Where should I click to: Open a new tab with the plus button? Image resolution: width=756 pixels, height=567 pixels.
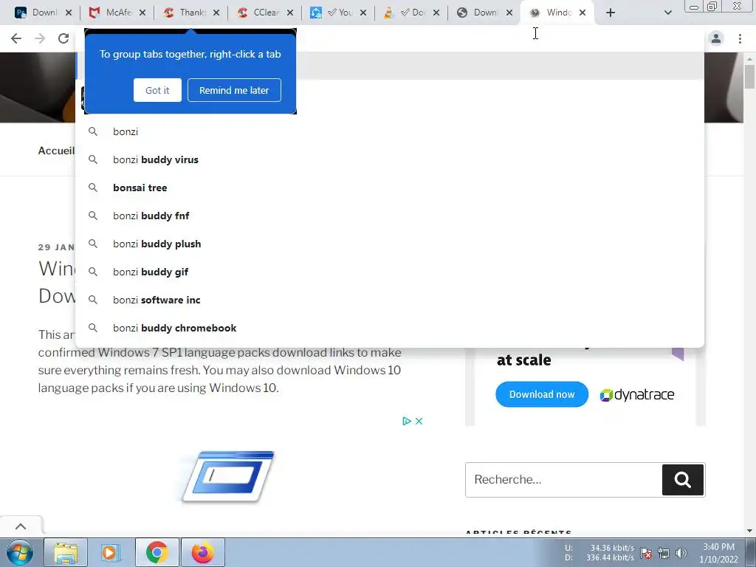(611, 13)
